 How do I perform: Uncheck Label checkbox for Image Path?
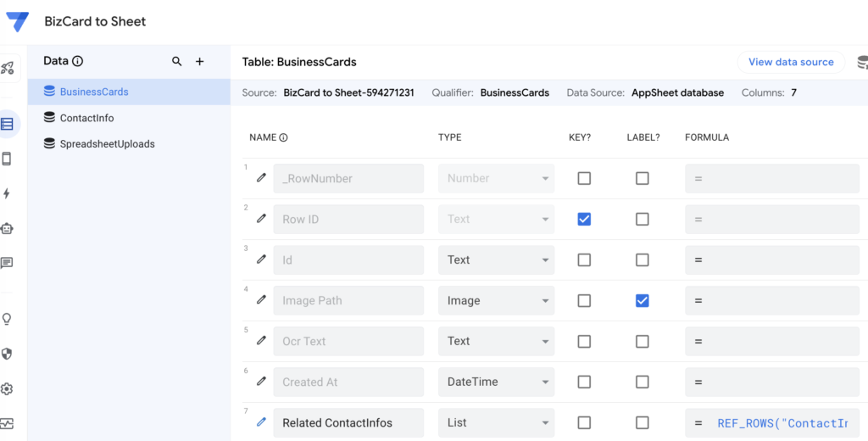coord(643,300)
